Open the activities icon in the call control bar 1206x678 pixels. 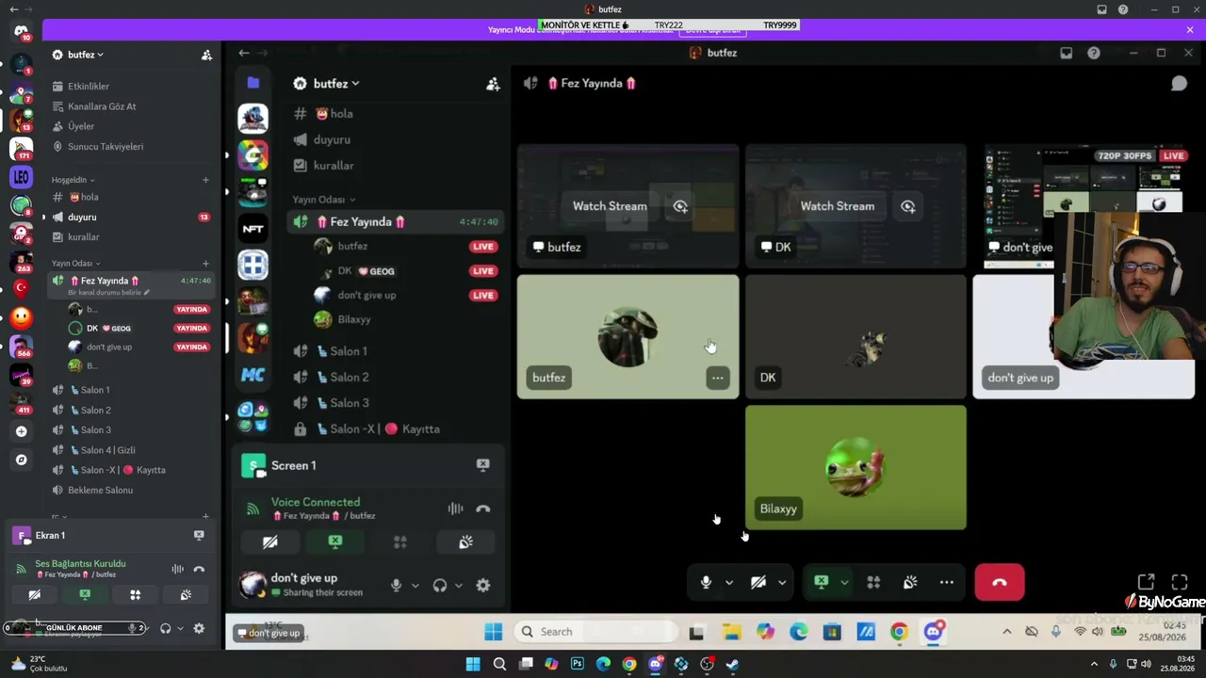click(873, 583)
